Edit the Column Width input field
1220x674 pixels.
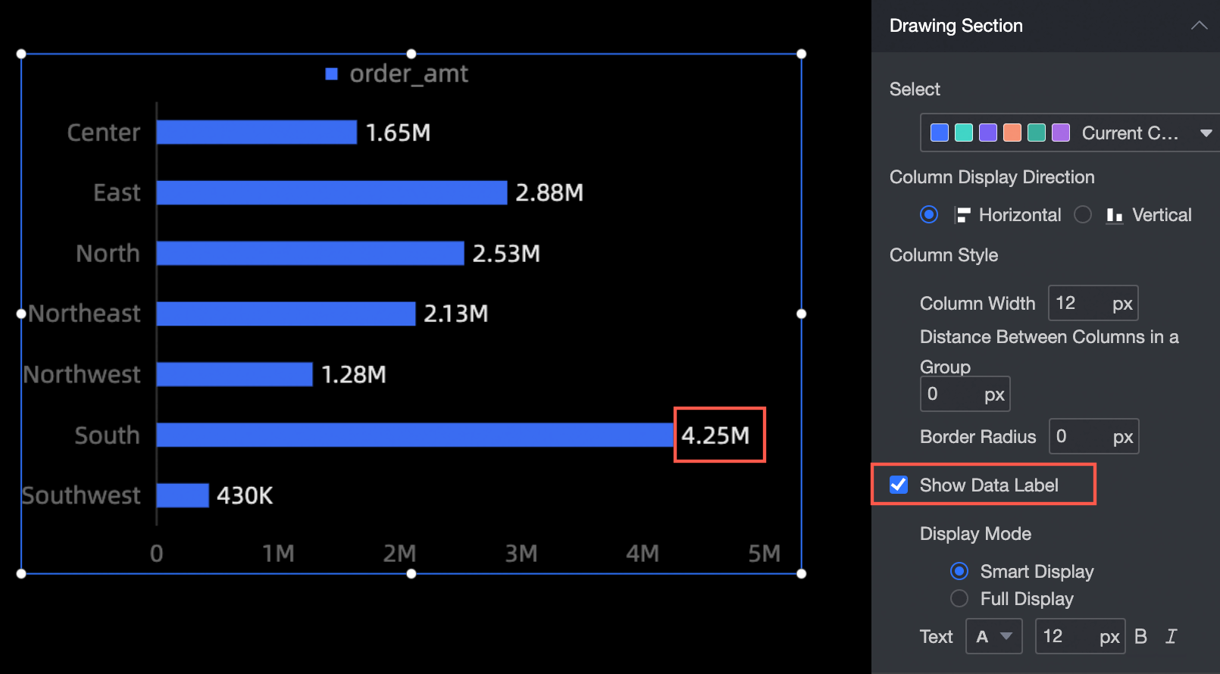[1093, 303]
